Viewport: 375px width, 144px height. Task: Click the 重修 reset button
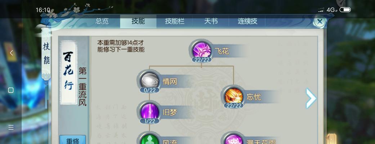coord(72,140)
